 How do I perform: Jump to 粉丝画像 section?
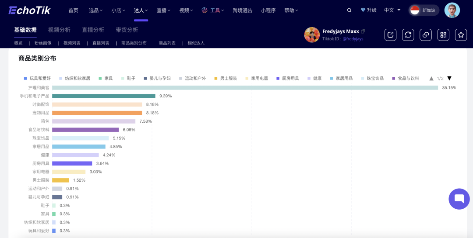[43, 43]
